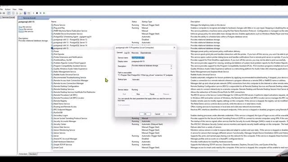
Task: Select the General tab in Properties dialog
Action: point(120,53)
